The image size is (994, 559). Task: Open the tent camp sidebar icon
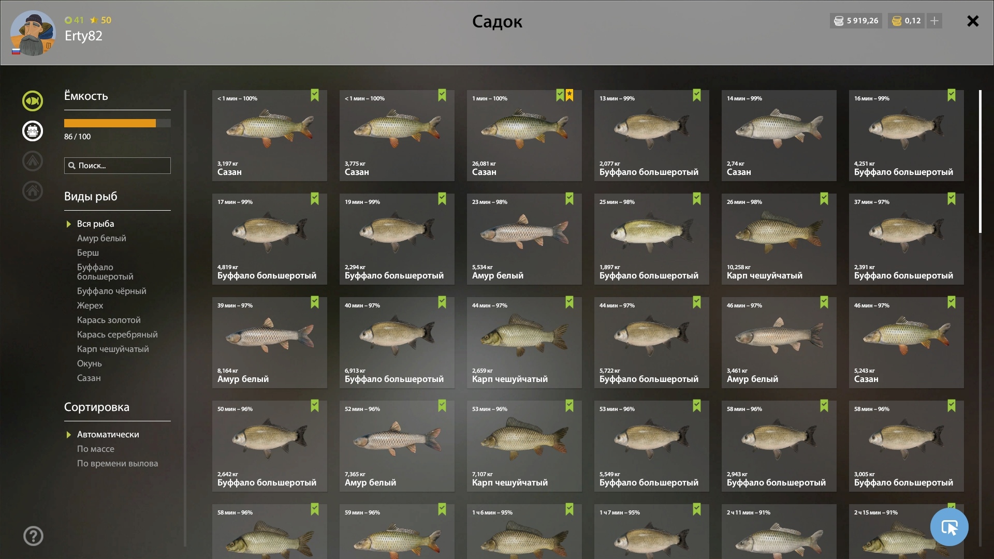32,161
